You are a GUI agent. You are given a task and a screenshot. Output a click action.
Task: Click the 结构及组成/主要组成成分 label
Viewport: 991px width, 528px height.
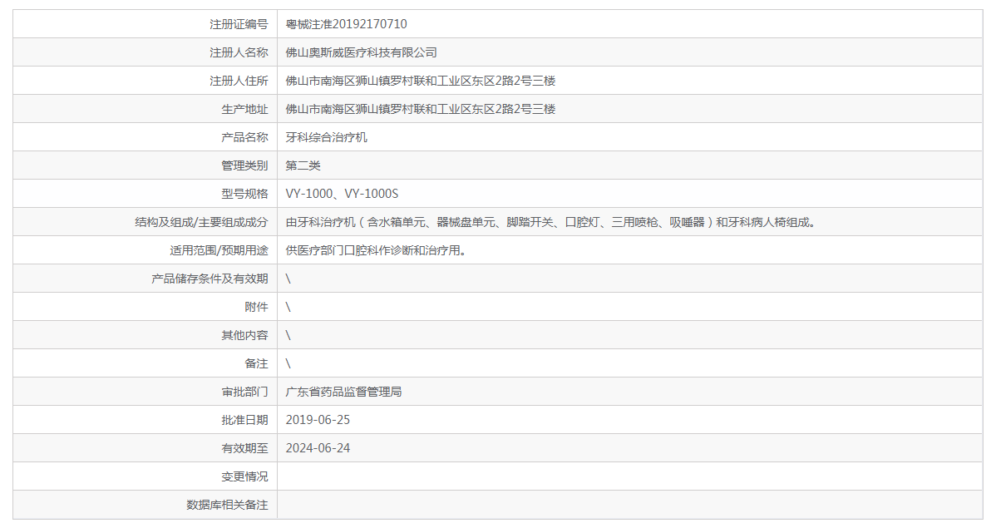pos(201,222)
